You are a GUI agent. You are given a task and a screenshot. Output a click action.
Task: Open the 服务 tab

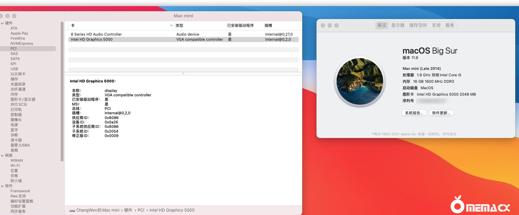coord(450,25)
